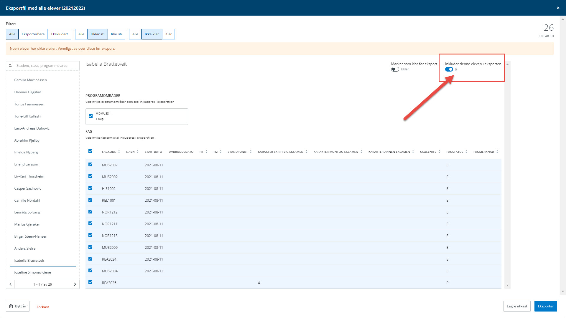Viewport: 566px width, 318px height.
Task: Uncheck the MUS2007 subject row
Action: pyautogui.click(x=91, y=165)
